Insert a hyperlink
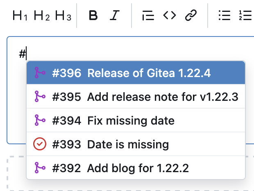Viewport: 254px width, 191px height. (191, 16)
